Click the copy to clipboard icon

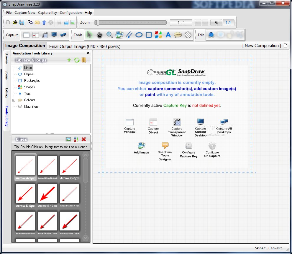(30, 22)
